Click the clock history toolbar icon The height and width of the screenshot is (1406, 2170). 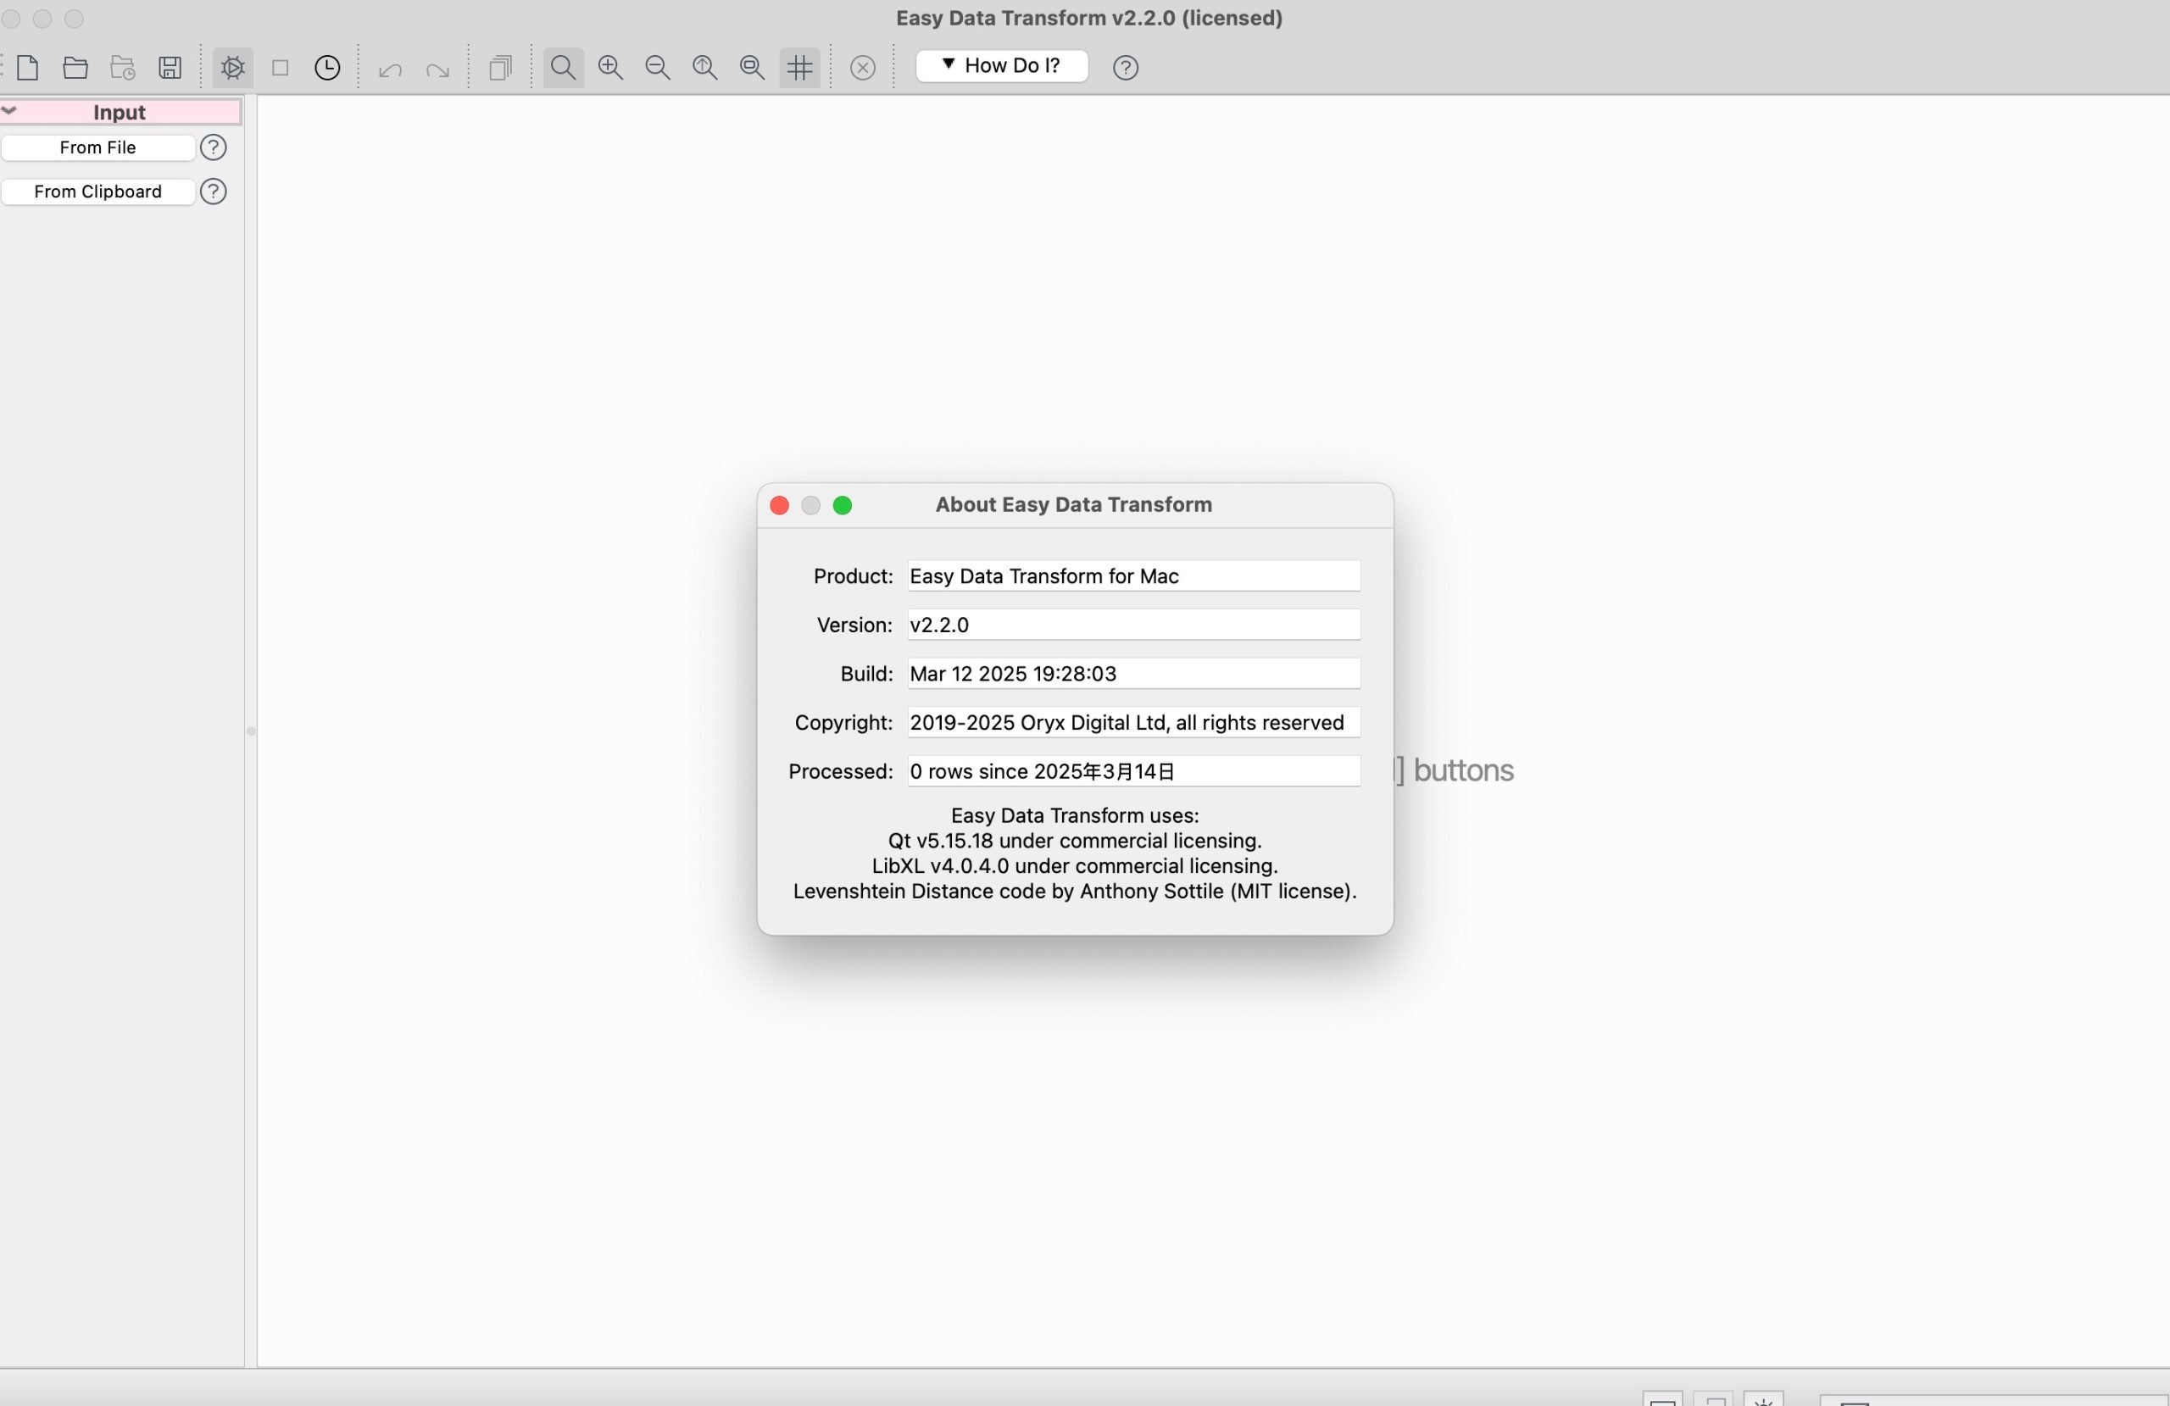[327, 68]
